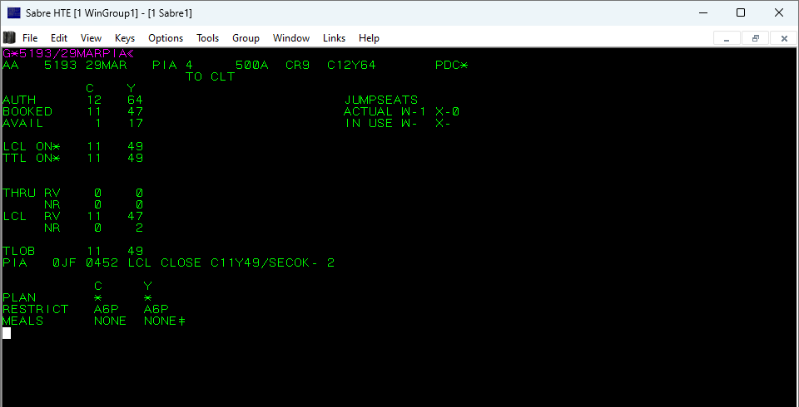Image resolution: width=799 pixels, height=407 pixels.
Task: Expand the Keys menu
Action: tap(125, 38)
